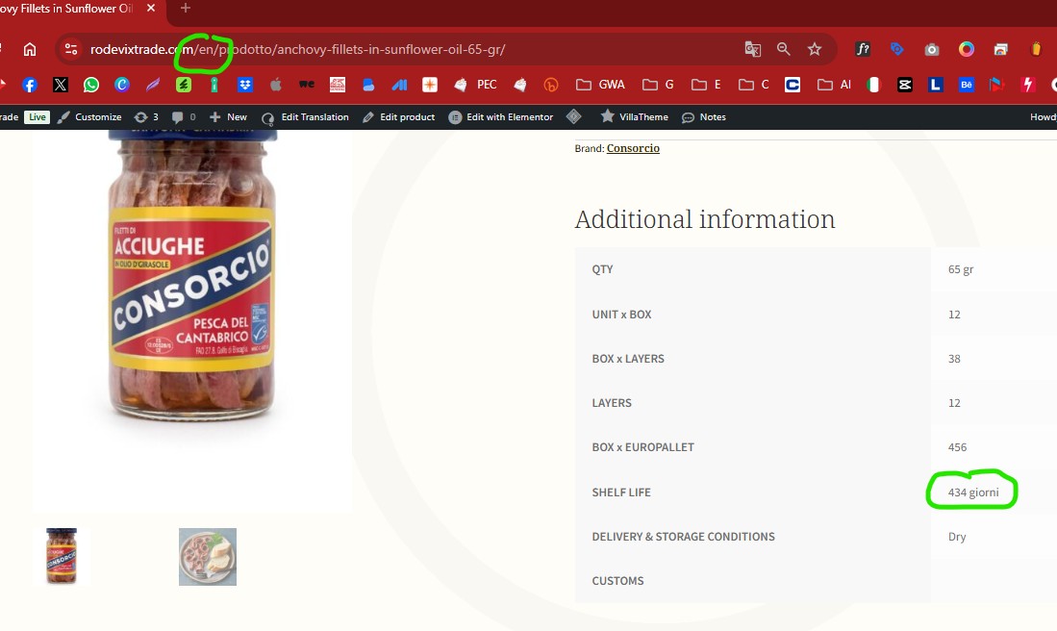Click the '456' BOX x EUROPALLET value
This screenshot has width=1057, height=631.
tap(957, 447)
